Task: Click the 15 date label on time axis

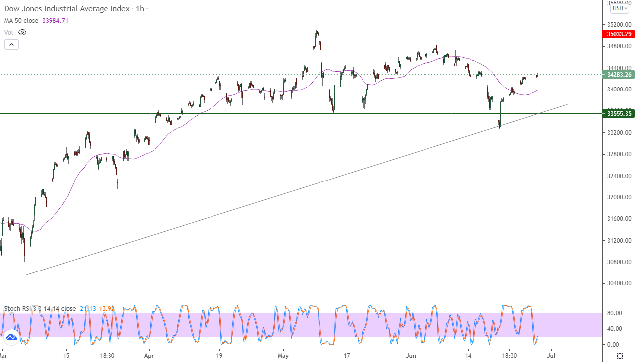Action: [66, 356]
